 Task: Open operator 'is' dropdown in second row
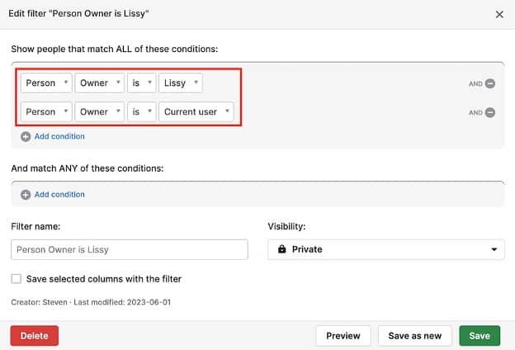[141, 112]
